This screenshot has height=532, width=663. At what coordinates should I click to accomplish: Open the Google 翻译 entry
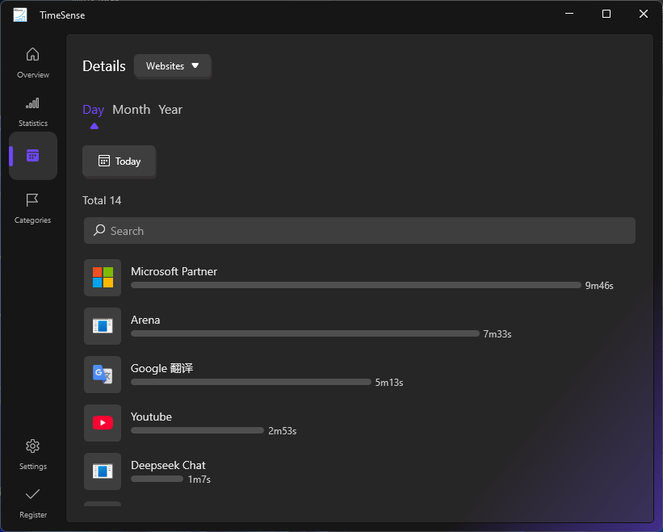click(359, 375)
